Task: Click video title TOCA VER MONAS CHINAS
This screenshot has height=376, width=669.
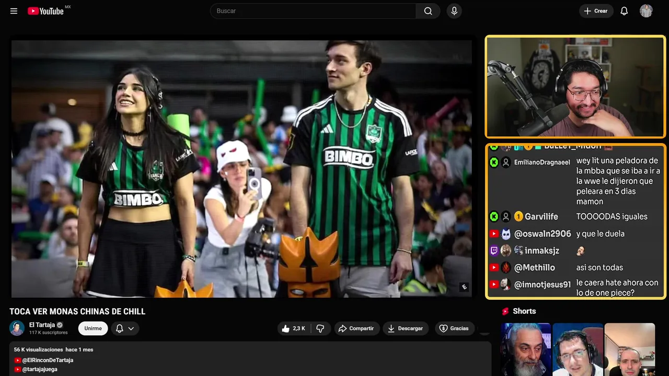Action: click(77, 312)
